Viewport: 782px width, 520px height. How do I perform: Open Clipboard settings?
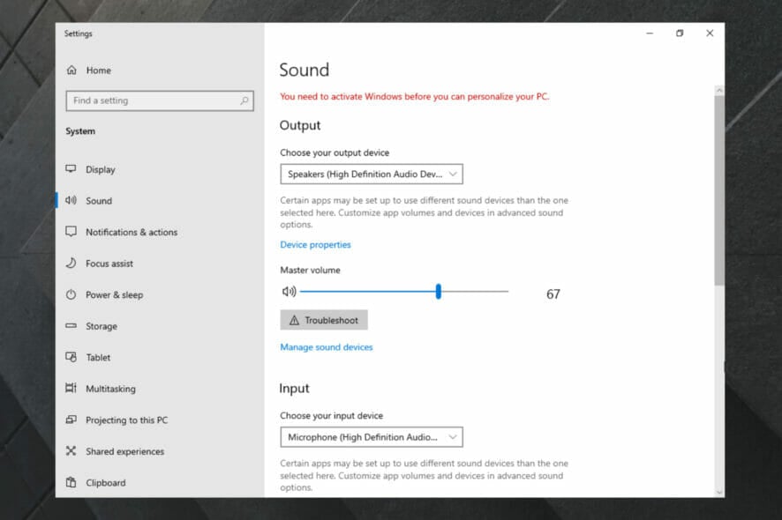click(x=105, y=483)
